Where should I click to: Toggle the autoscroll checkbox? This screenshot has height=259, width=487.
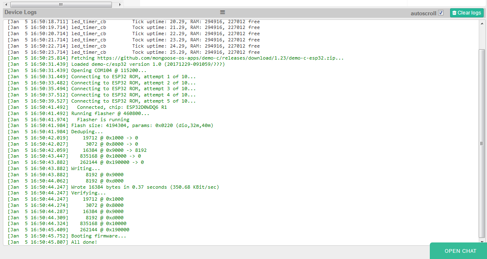tap(441, 13)
